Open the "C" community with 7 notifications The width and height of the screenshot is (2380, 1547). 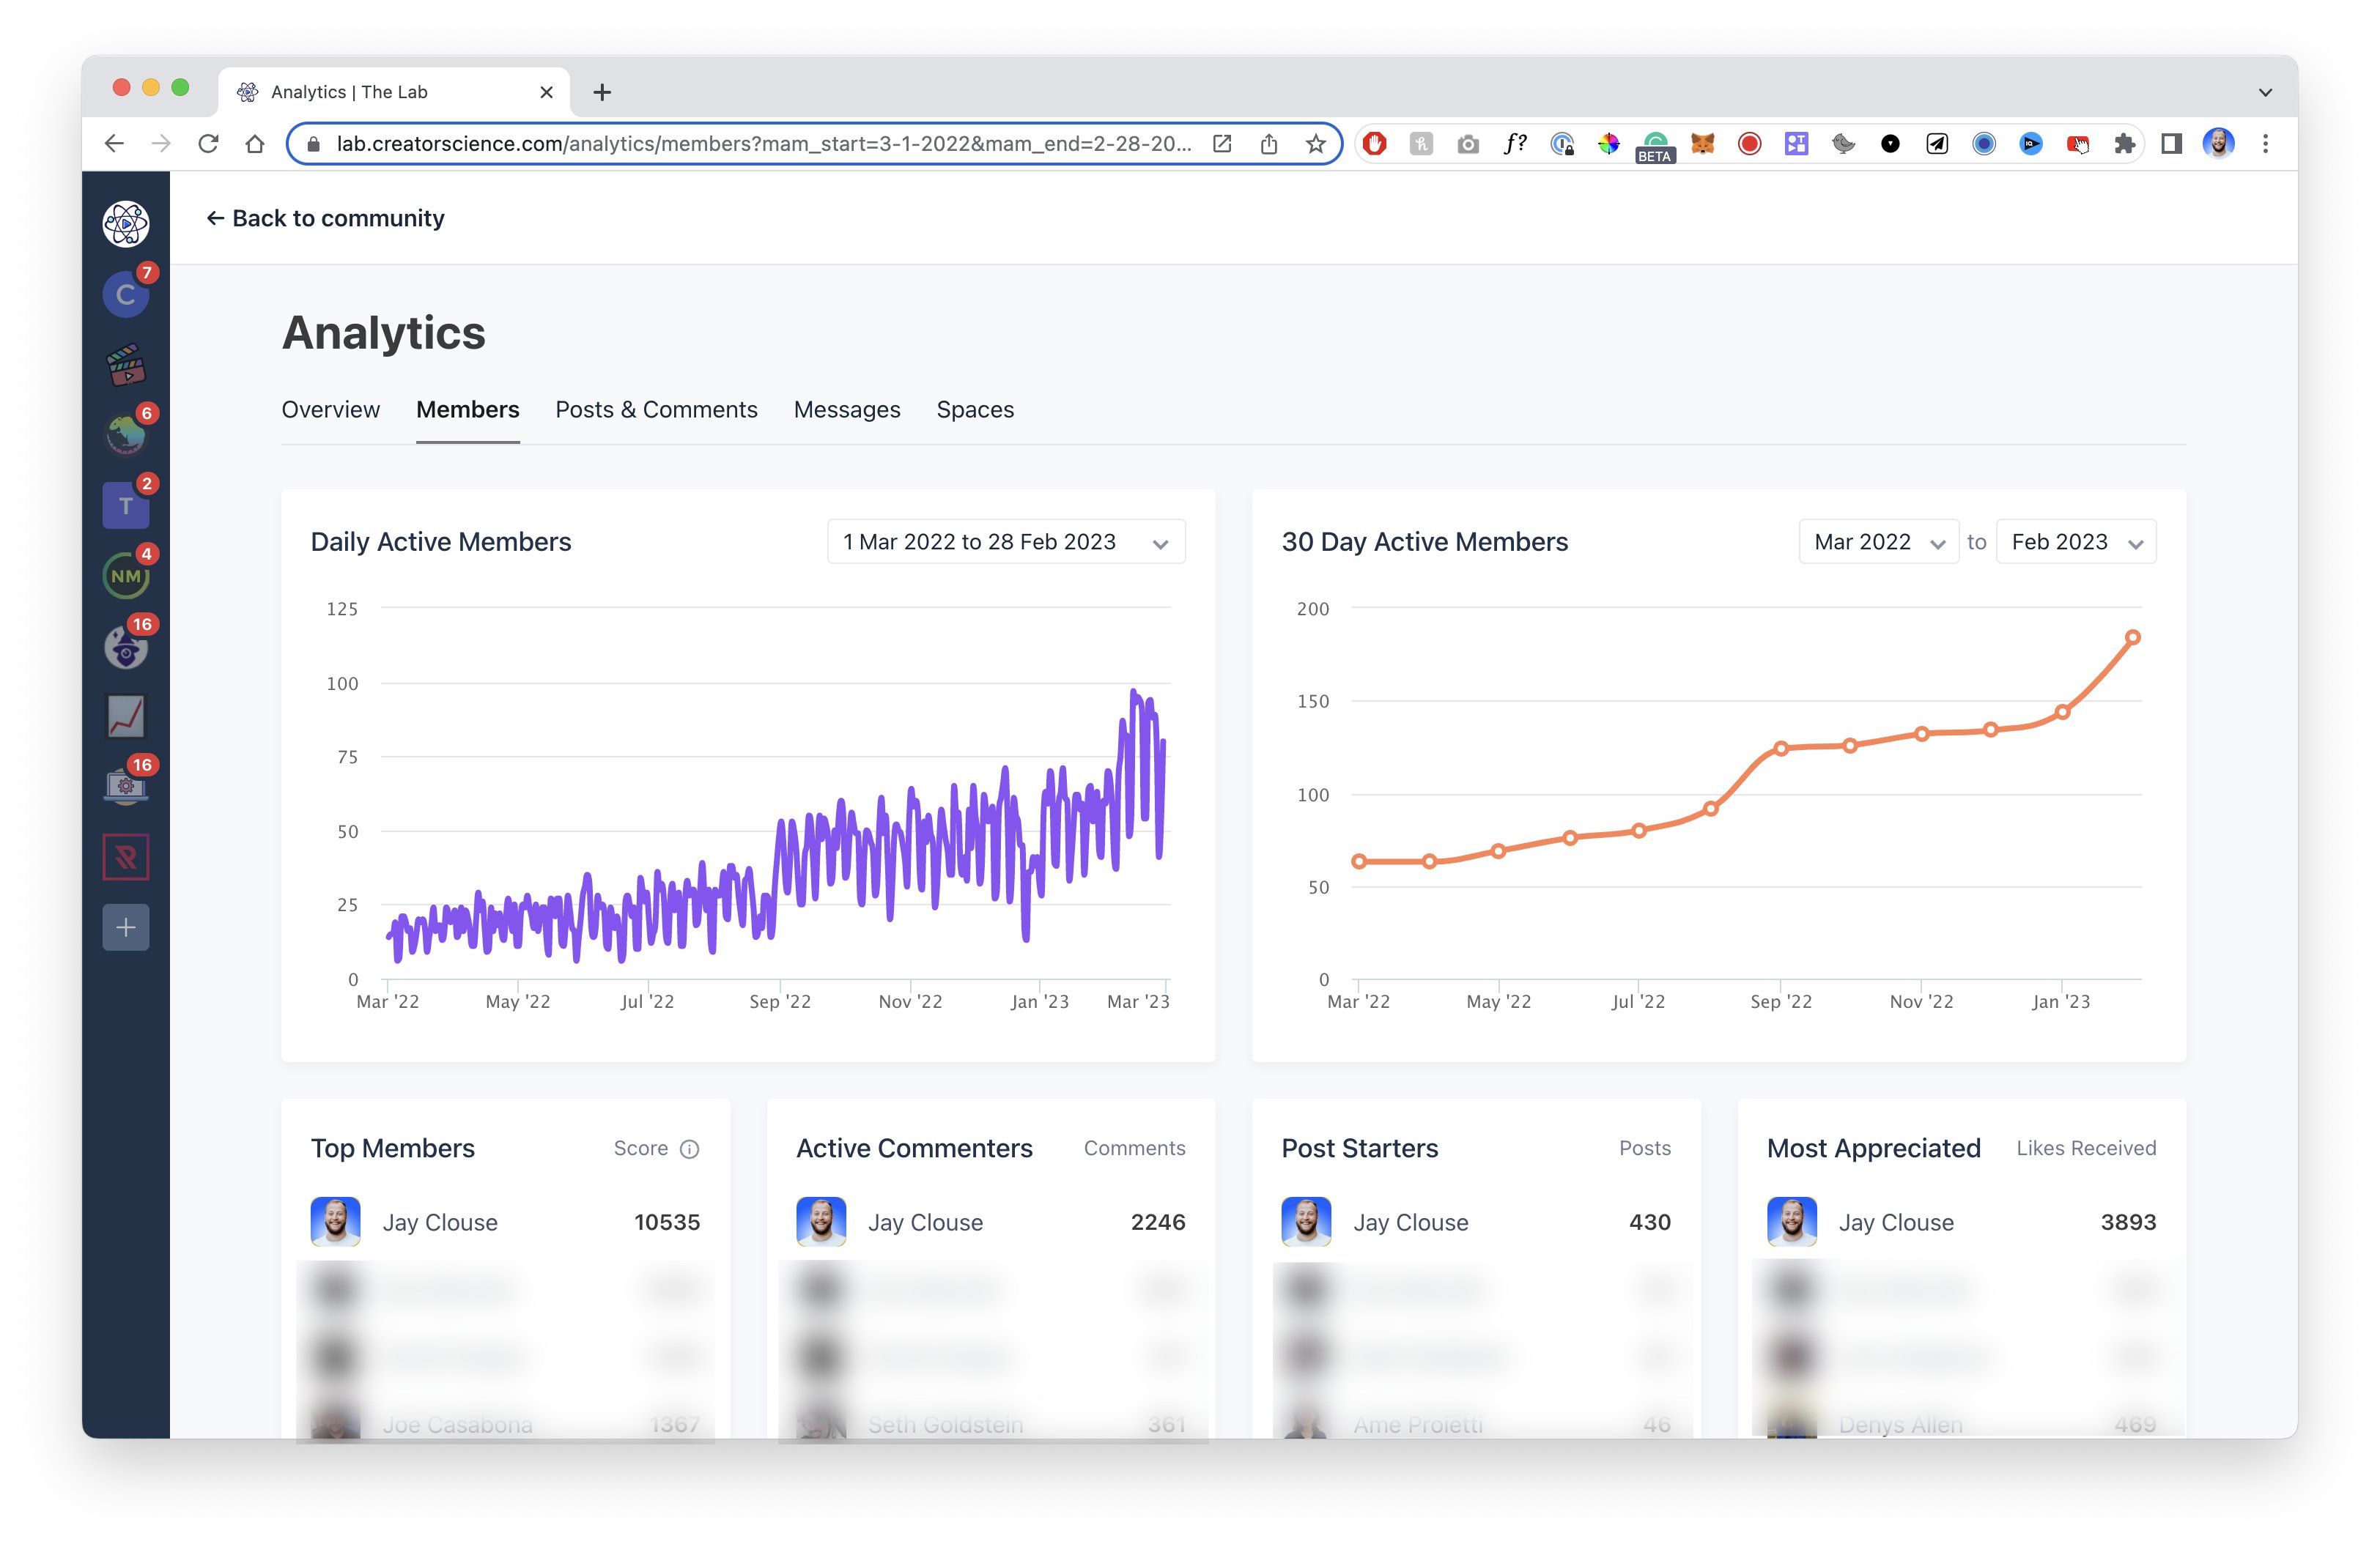(125, 294)
